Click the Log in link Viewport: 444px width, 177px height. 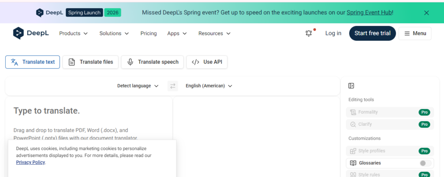333,33
